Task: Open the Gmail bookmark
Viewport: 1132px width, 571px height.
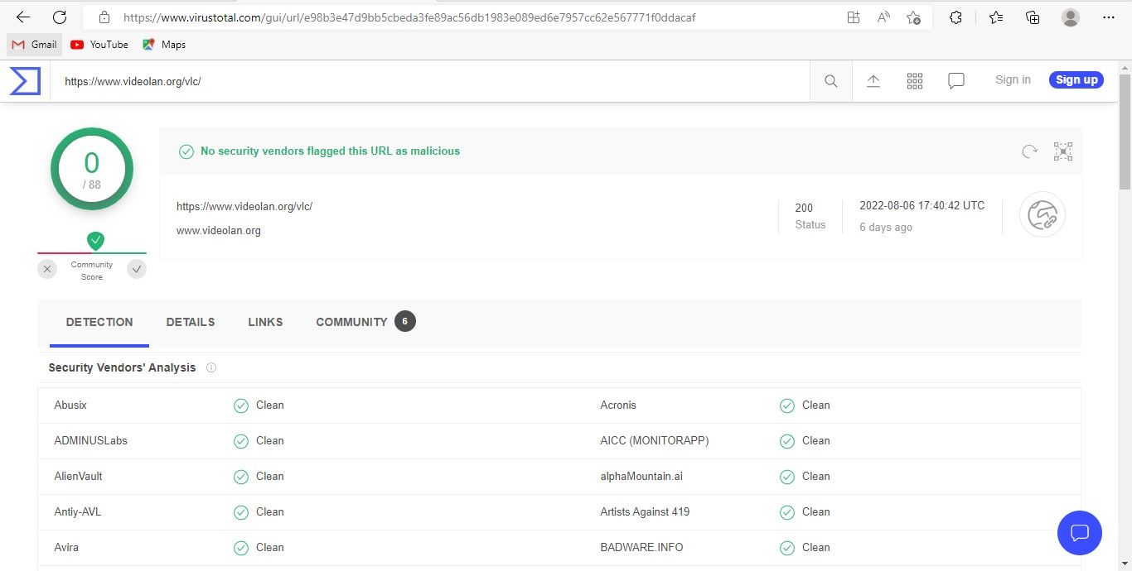Action: pyautogui.click(x=35, y=45)
